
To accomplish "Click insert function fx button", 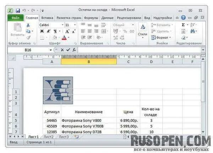I will point(74,50).
